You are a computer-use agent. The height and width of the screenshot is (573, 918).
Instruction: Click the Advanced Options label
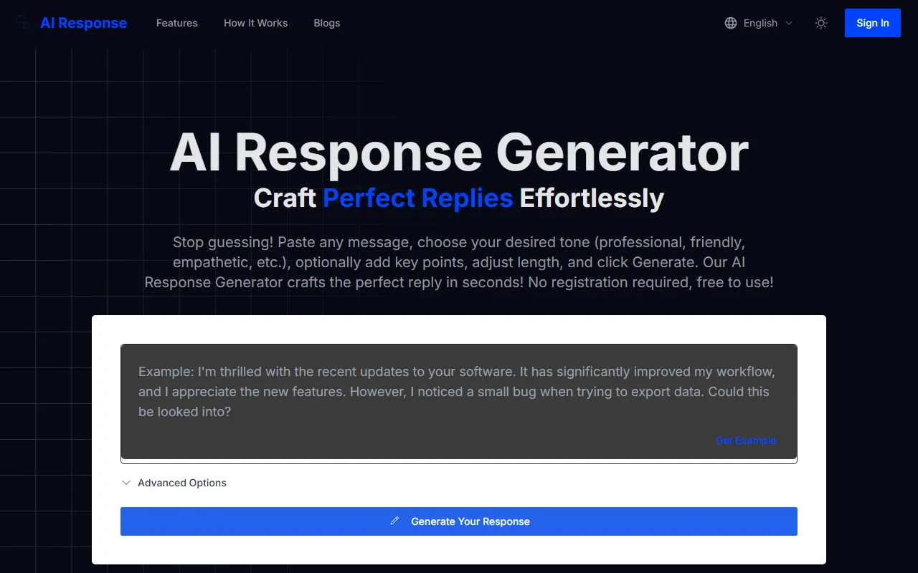coord(182,483)
